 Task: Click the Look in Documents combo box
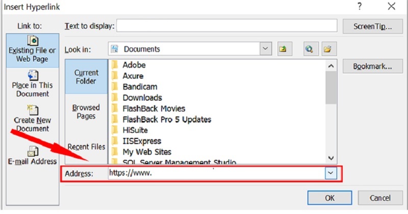pyautogui.click(x=190, y=49)
